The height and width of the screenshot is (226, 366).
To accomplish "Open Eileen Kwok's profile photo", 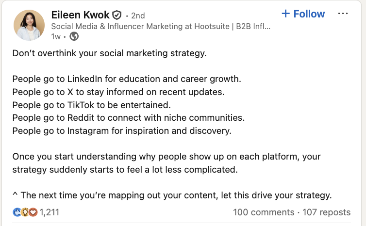I will [x=29, y=25].
